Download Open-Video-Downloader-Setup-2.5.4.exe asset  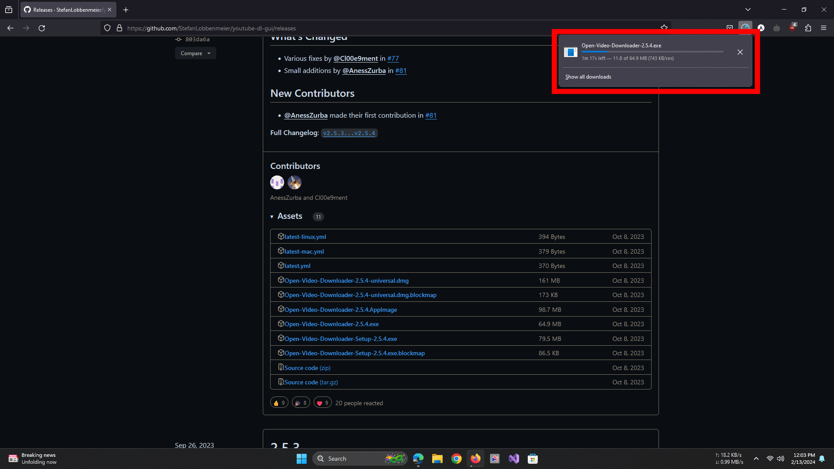(x=341, y=339)
